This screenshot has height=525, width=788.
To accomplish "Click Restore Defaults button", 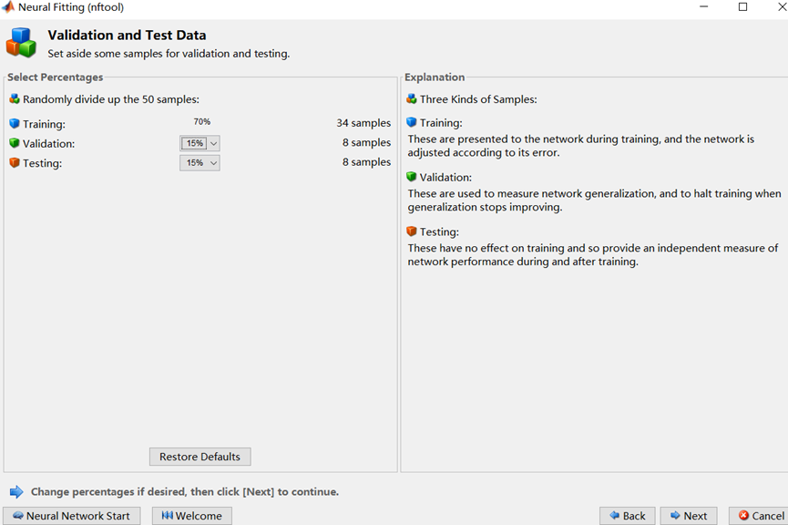I will pos(200,457).
